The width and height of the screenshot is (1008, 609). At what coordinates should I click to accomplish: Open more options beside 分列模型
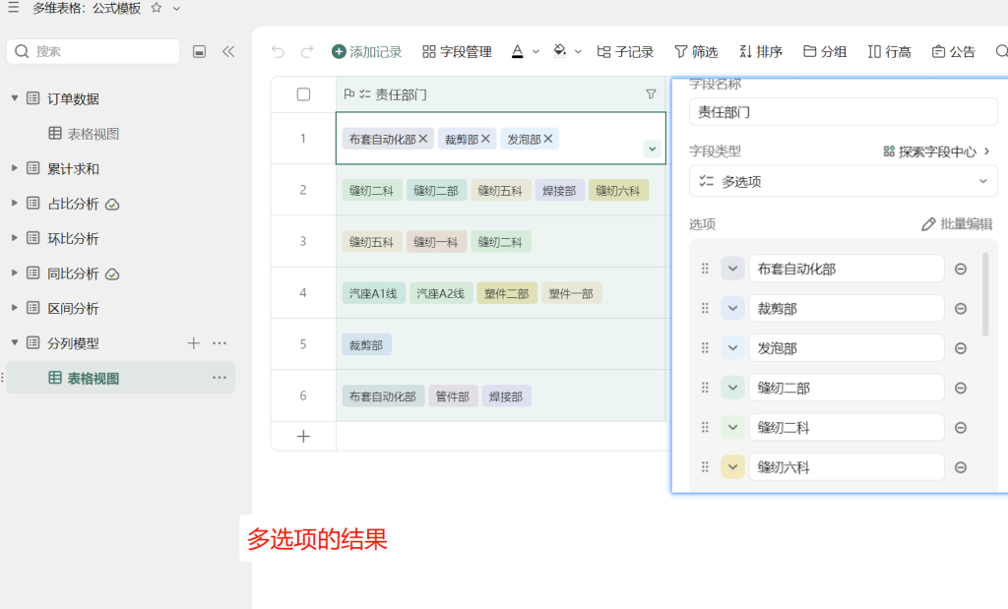coord(220,343)
